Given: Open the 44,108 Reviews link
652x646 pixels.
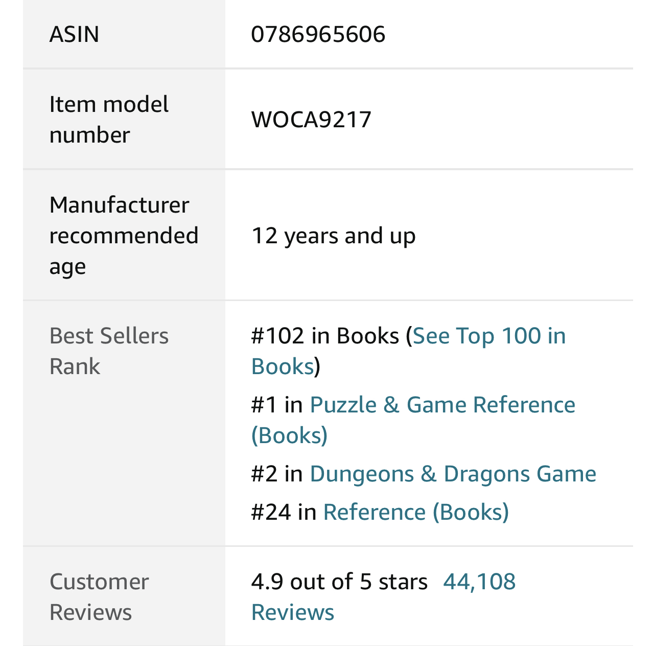Looking at the screenshot, I should 479,582.
